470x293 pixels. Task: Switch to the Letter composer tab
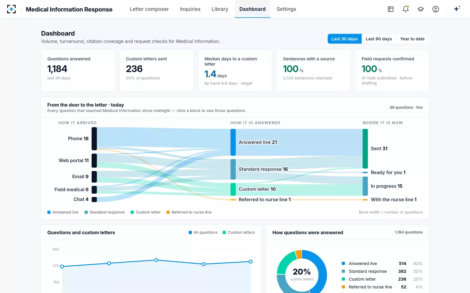pyautogui.click(x=149, y=9)
